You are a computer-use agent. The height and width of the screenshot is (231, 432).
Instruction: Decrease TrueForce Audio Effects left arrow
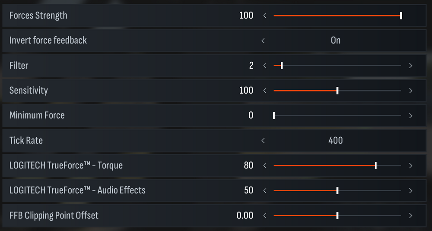(x=265, y=191)
